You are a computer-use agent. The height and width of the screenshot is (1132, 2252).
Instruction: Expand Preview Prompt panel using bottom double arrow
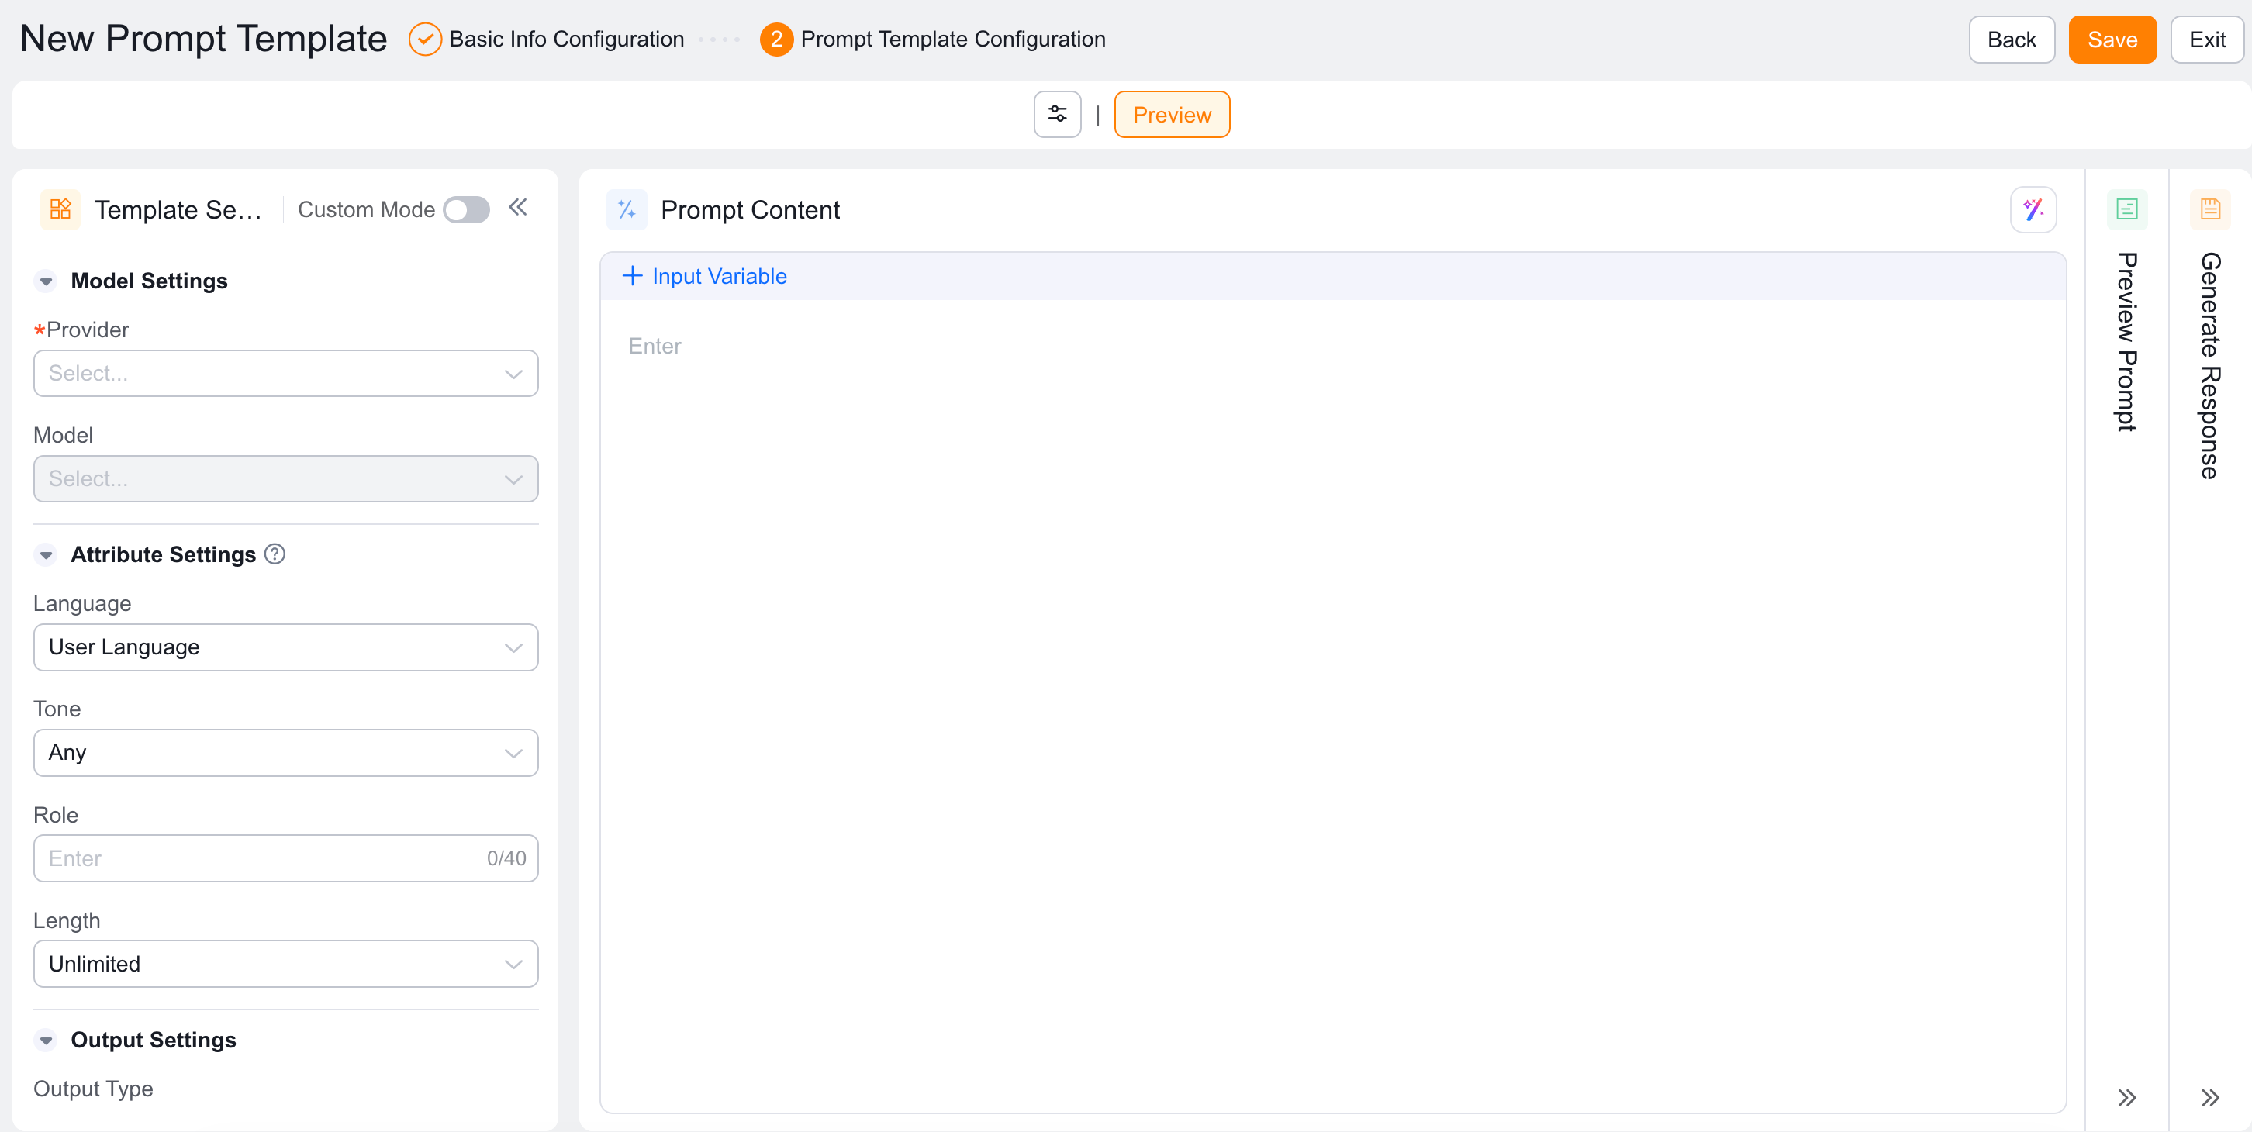[x=2126, y=1098]
